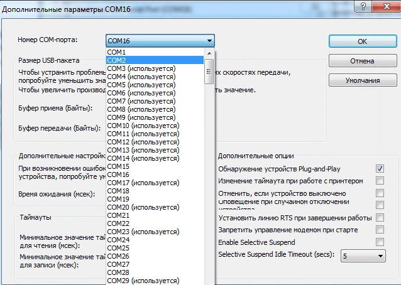Enable Изменение таймаута при работе с принтером

pos(380,181)
